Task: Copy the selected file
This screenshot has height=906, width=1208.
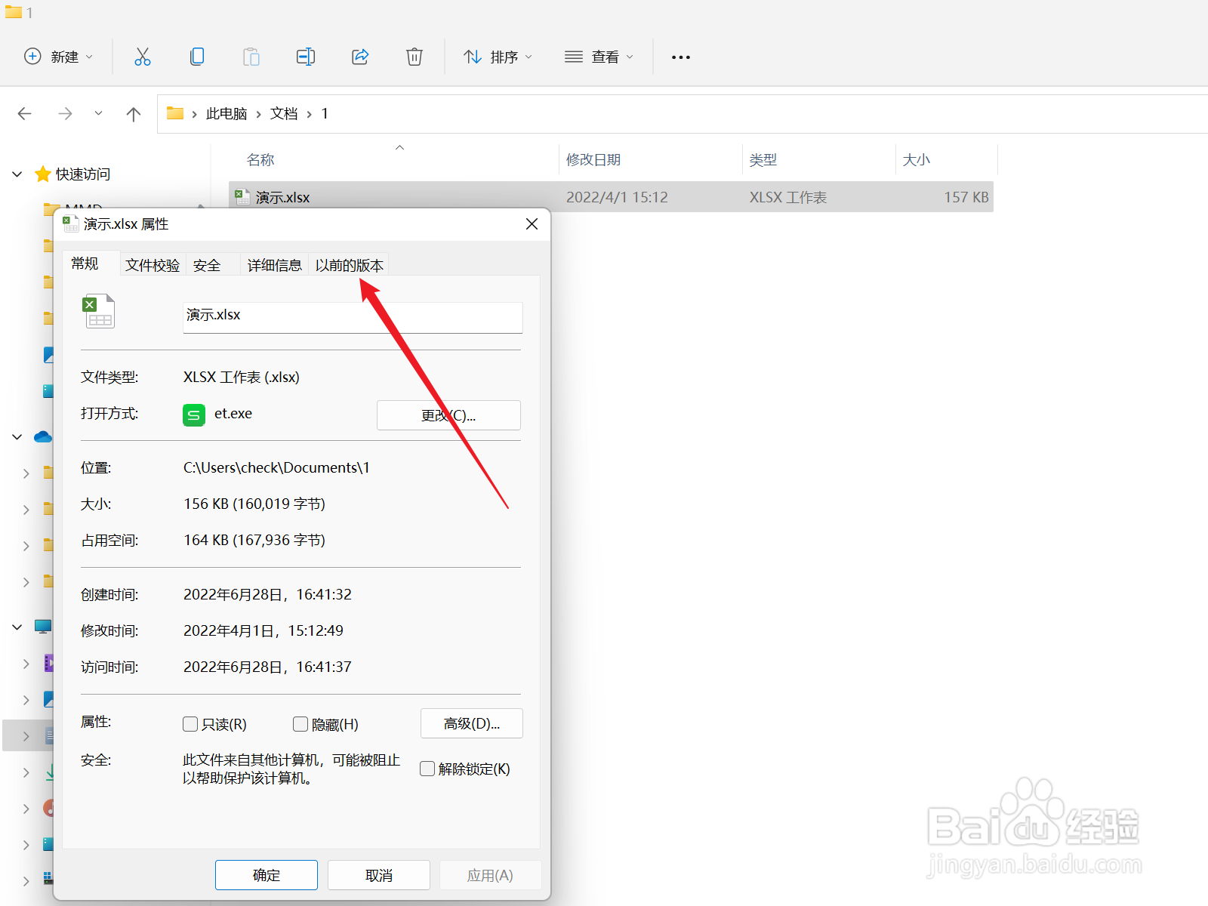Action: tap(197, 56)
